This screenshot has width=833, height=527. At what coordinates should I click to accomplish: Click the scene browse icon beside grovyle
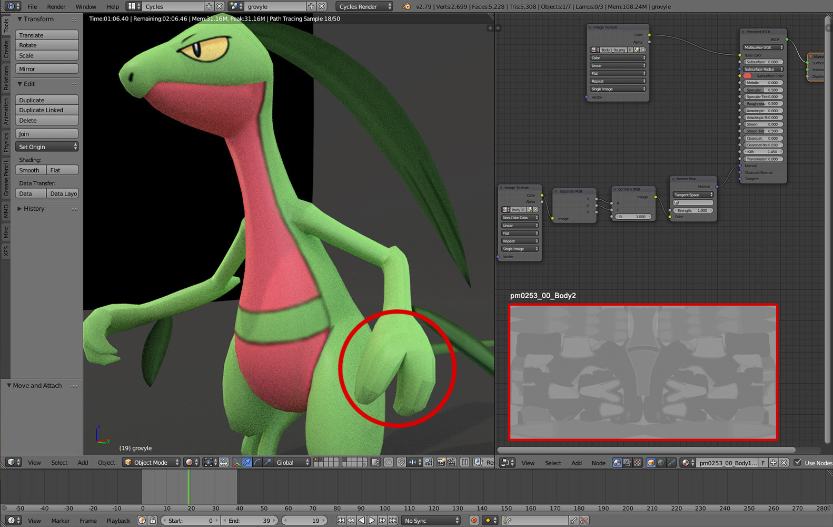coord(236,6)
